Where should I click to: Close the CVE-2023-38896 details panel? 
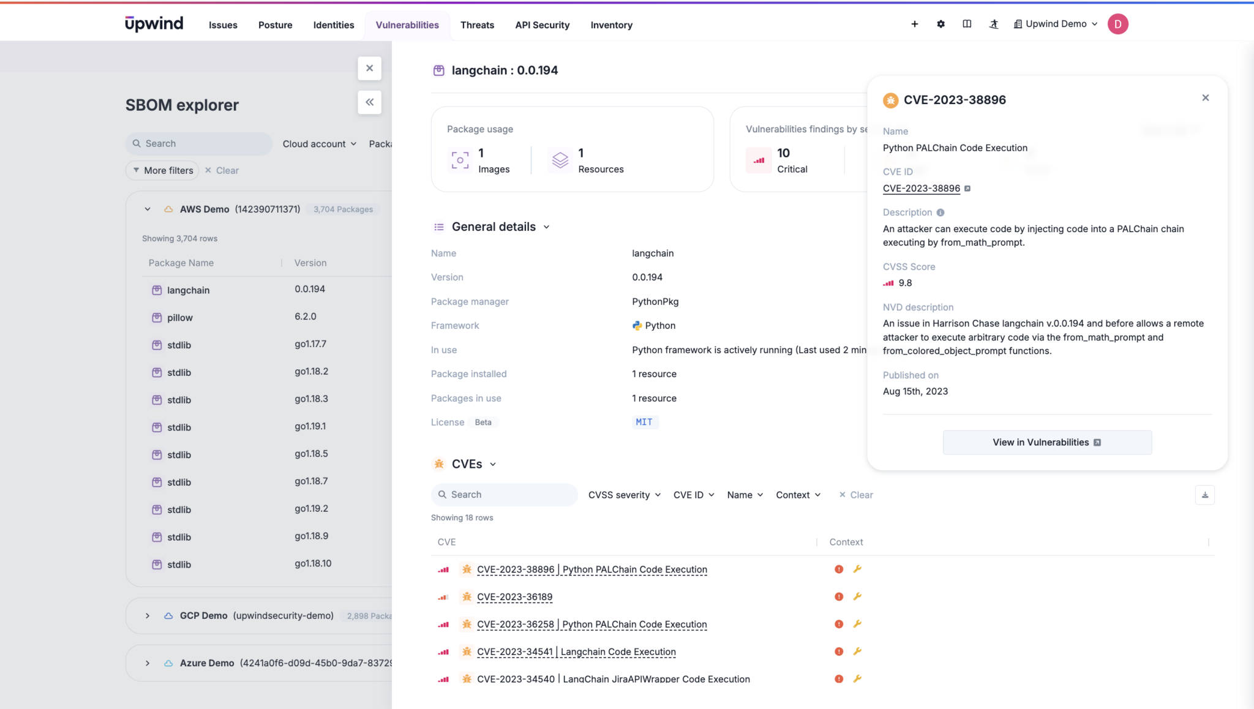(x=1204, y=97)
